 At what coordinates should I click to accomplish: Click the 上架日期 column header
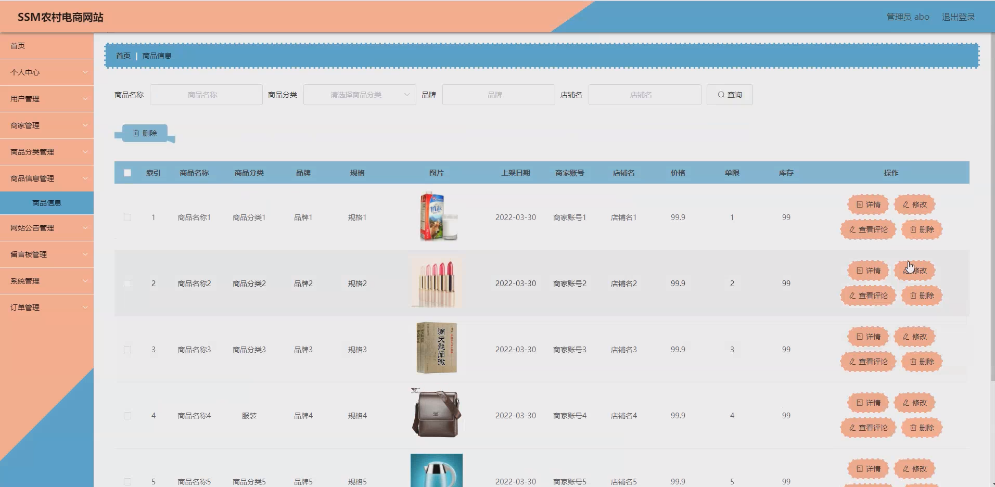tap(516, 173)
